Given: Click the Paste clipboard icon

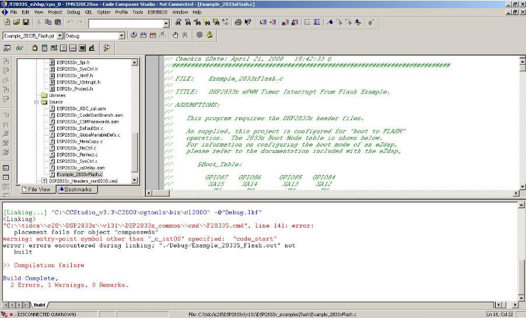Looking at the screenshot, I should point(58,22).
